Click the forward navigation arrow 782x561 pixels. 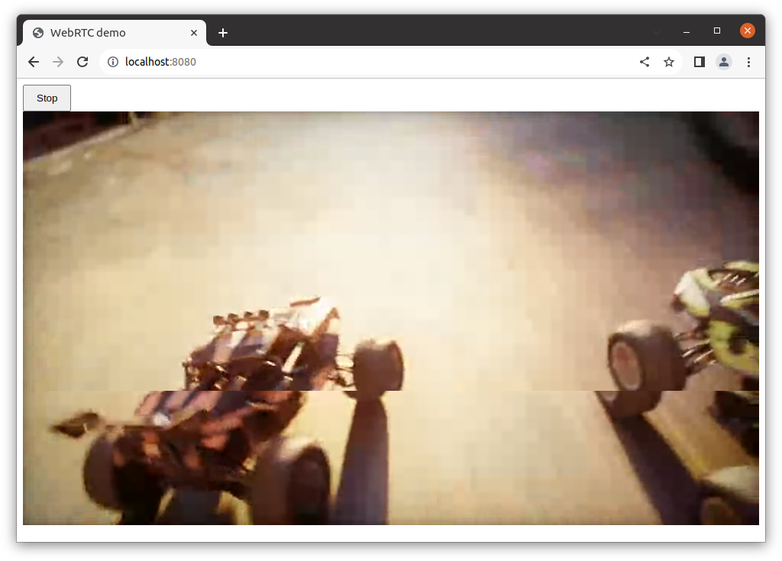point(58,62)
